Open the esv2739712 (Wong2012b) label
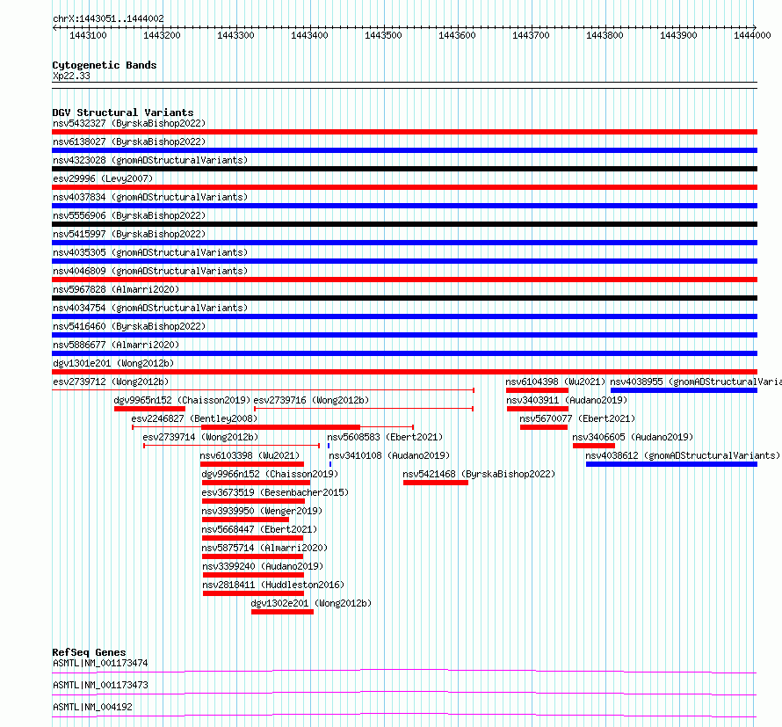 [111, 382]
